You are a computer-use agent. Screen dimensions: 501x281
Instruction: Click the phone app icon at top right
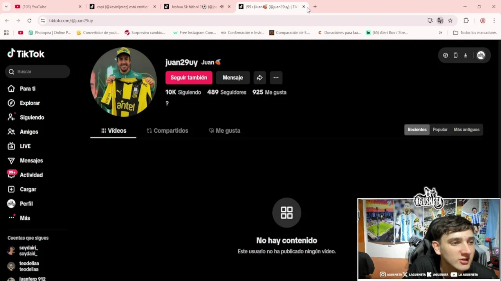tap(456, 55)
